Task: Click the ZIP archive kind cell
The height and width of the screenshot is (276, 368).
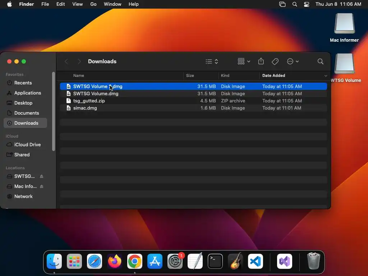Action: (x=233, y=101)
